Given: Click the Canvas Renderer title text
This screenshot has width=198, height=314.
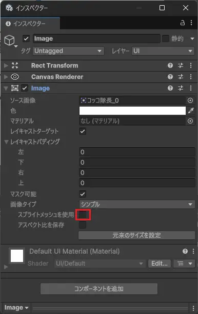Looking at the screenshot, I should point(57,77).
